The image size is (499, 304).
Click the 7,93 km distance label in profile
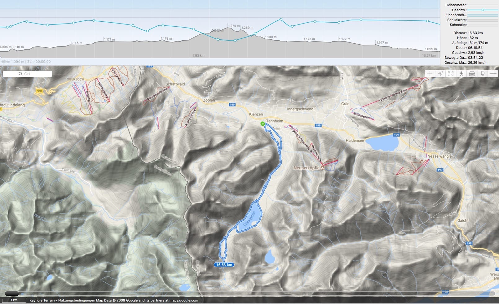[198, 56]
